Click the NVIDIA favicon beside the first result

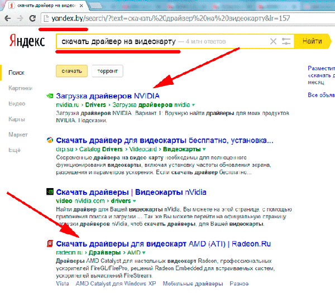(50, 96)
